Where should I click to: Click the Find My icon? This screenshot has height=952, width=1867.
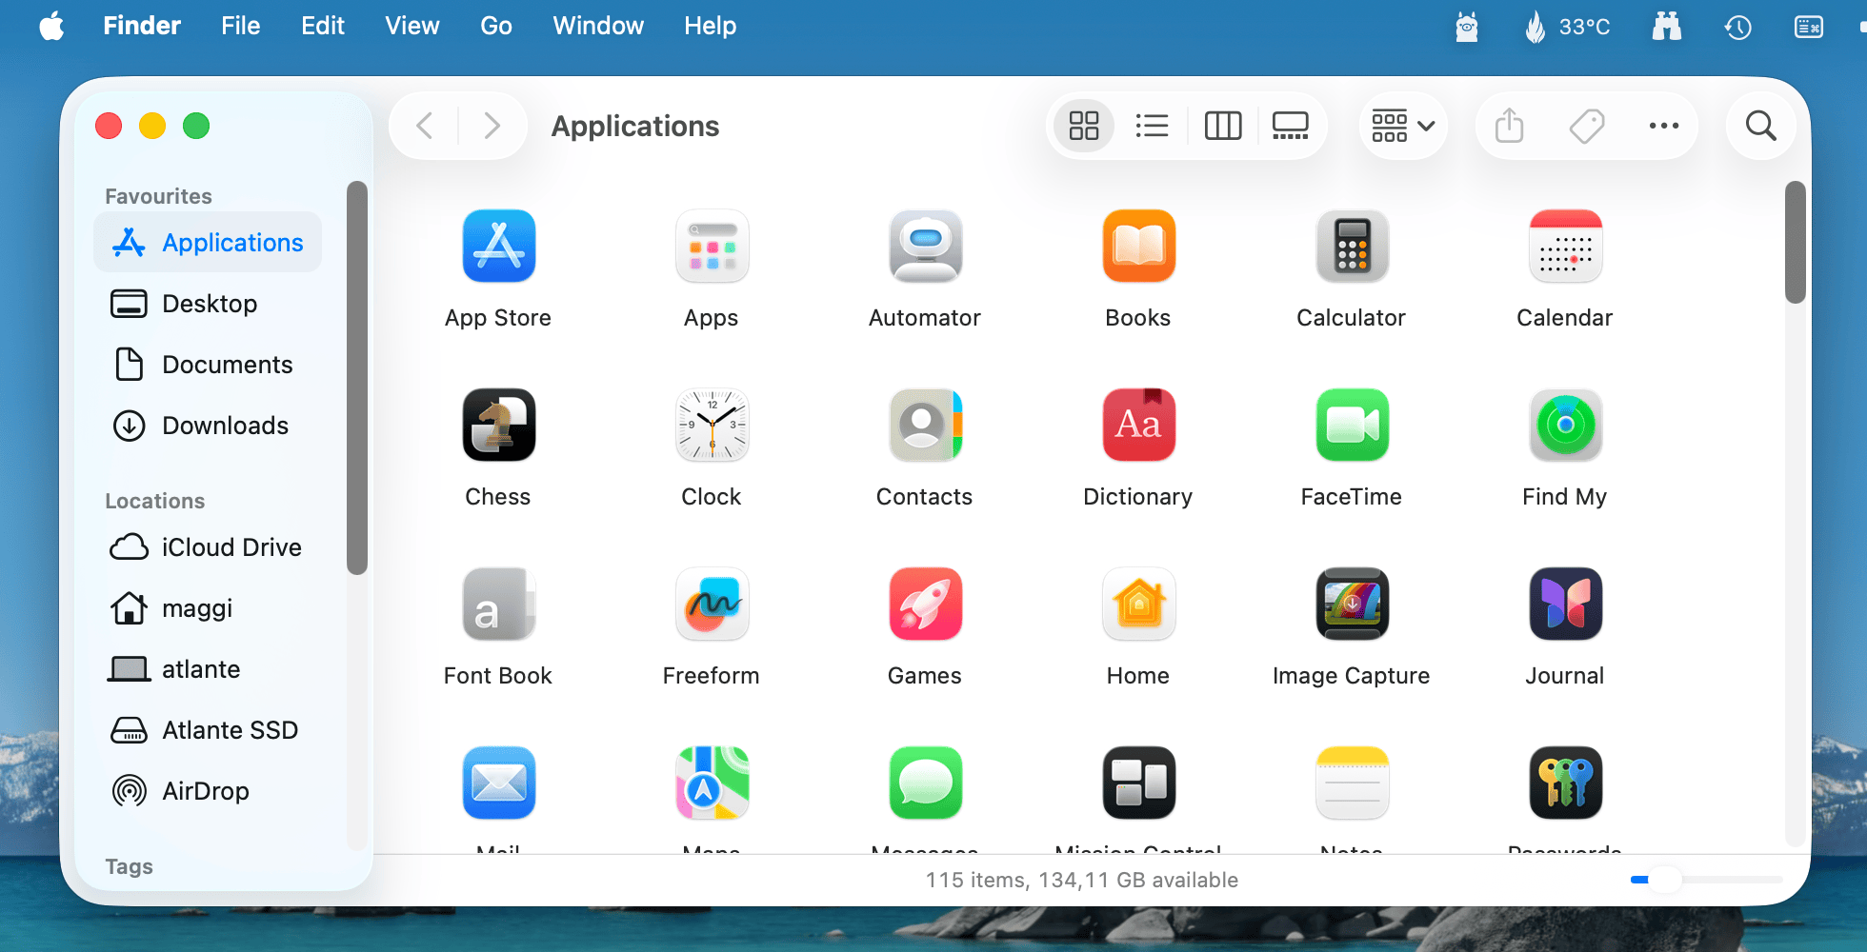(1565, 426)
